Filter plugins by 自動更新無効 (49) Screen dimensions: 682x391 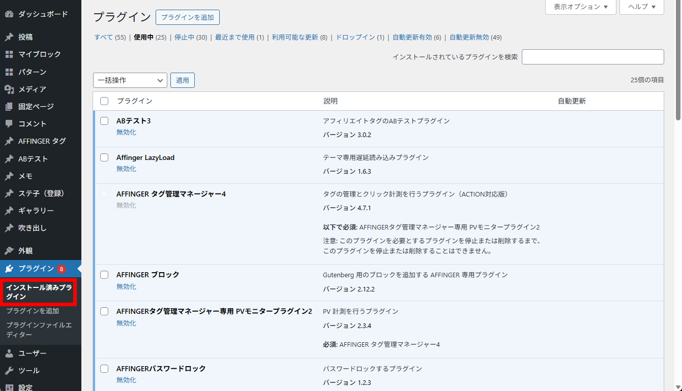pyautogui.click(x=476, y=37)
